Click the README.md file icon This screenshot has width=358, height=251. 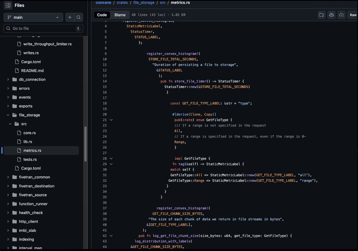[x=17, y=71]
